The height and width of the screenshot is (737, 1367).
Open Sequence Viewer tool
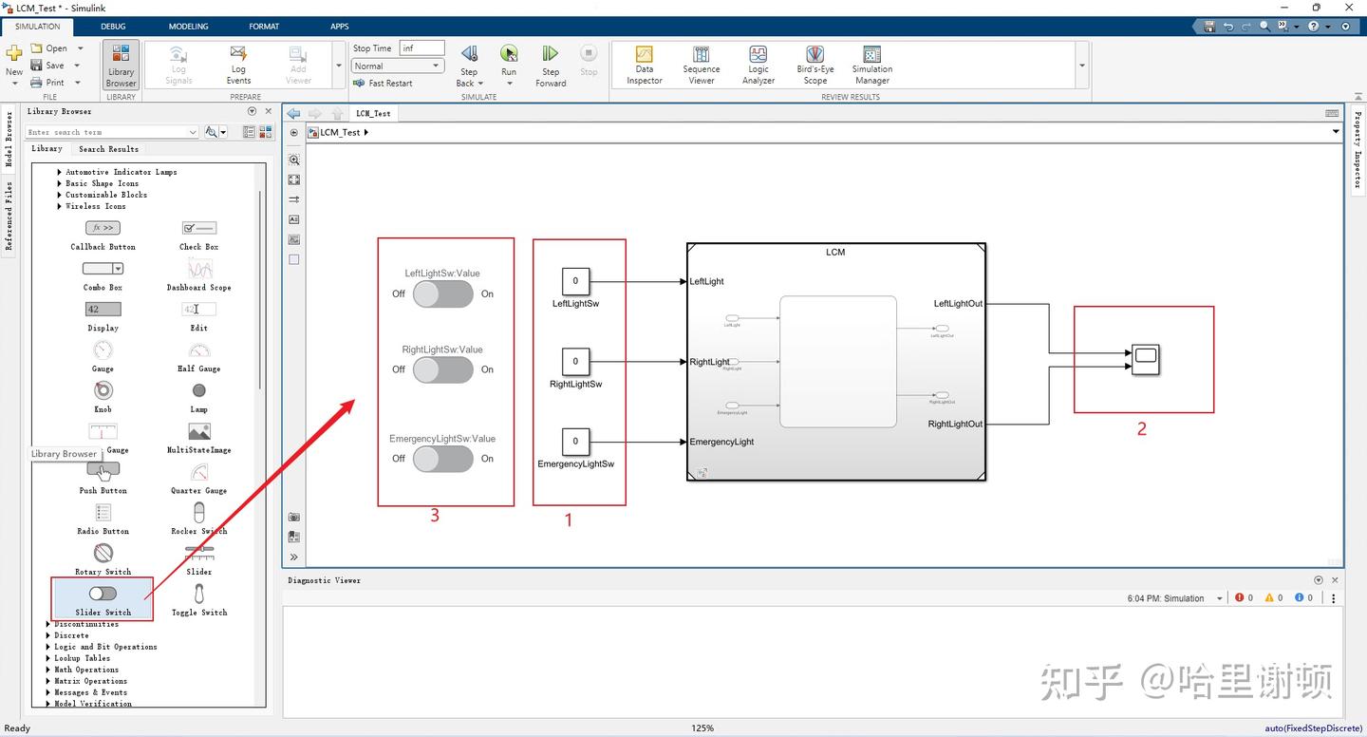(x=701, y=66)
